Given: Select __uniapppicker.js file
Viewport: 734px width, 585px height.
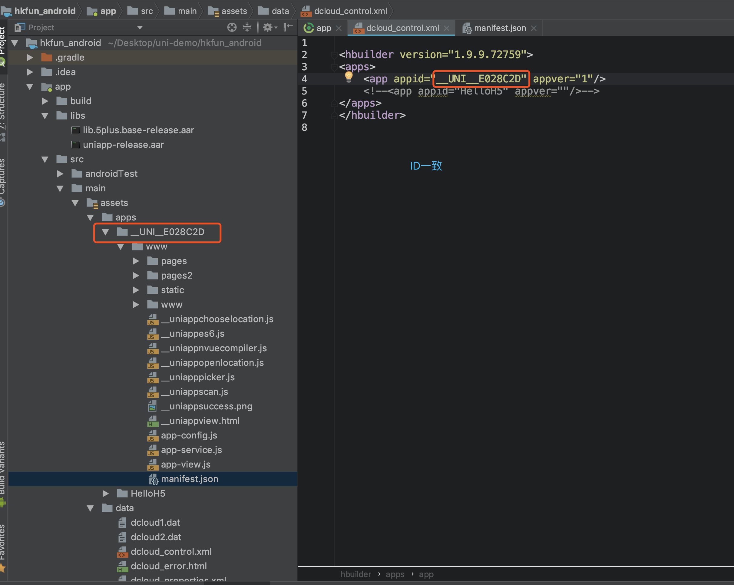Looking at the screenshot, I should [191, 377].
